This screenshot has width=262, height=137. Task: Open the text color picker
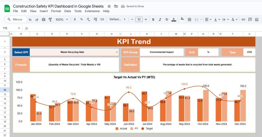coord(174,19)
